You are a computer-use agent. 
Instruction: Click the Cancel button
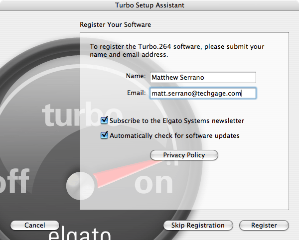pyautogui.click(x=35, y=226)
